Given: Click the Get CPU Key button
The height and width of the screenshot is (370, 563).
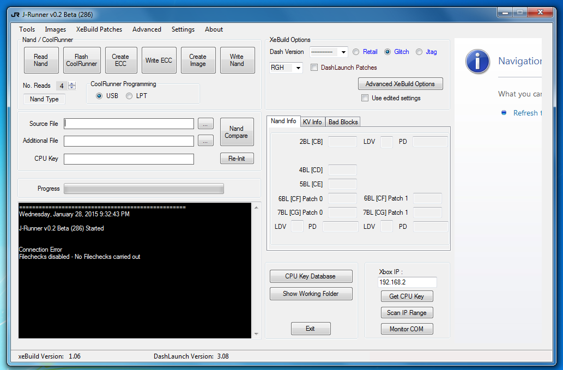Looking at the screenshot, I should (407, 296).
